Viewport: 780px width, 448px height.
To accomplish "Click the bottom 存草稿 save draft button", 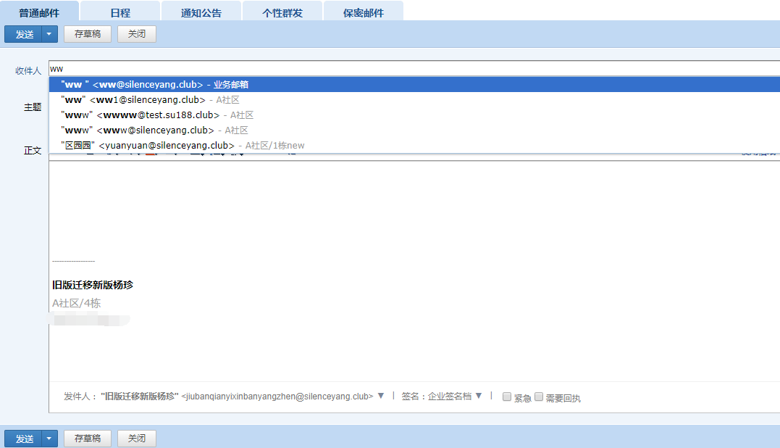I will pyautogui.click(x=88, y=439).
